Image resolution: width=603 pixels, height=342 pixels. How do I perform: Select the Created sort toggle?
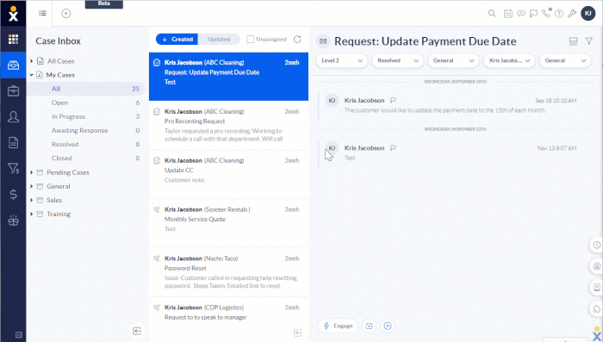point(177,40)
